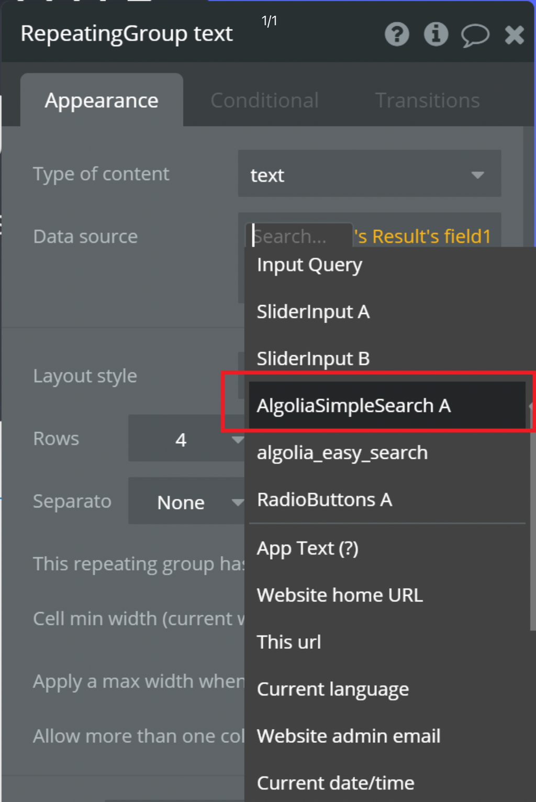Select SliderInput A option
Image resolution: width=536 pixels, height=802 pixels.
313,312
